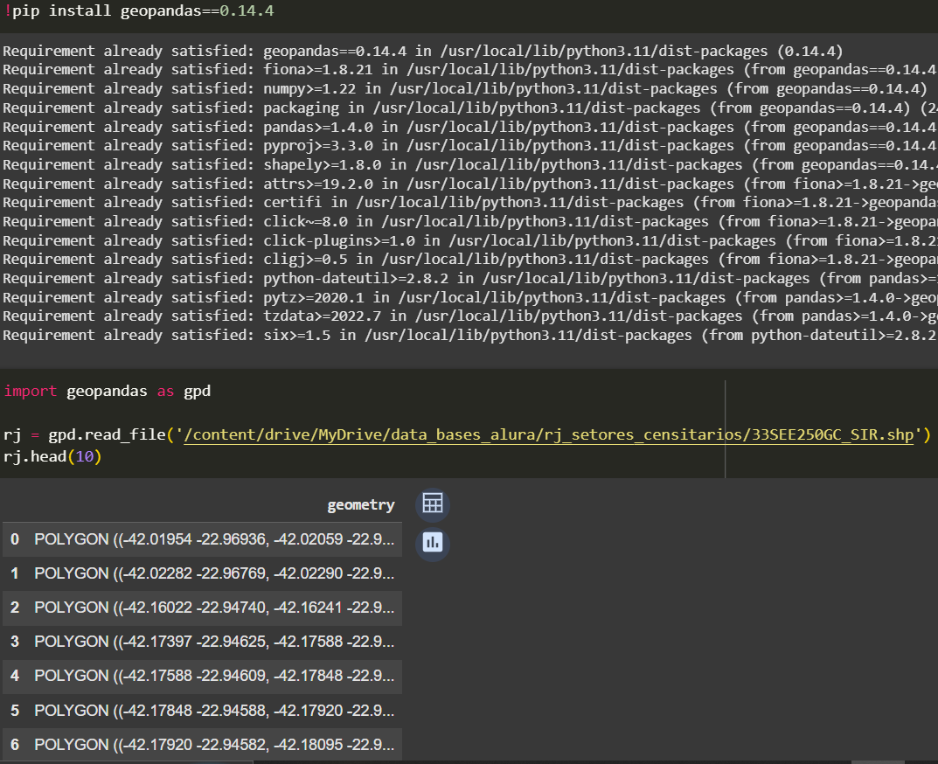Image resolution: width=938 pixels, height=764 pixels.
Task: Select row 3 geometry cell starting -42.17397
Action: tap(214, 642)
